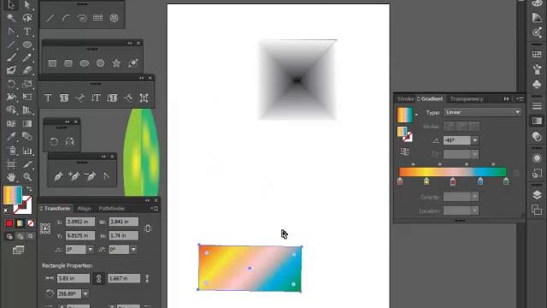Choose Spiral tool in floating line panel
Image resolution: width=547 pixels, height=308 pixels.
pyautogui.click(x=82, y=18)
